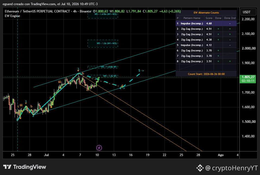Click day 13 on the time axis
Screen dimensions: 260x175
(x=114, y=155)
